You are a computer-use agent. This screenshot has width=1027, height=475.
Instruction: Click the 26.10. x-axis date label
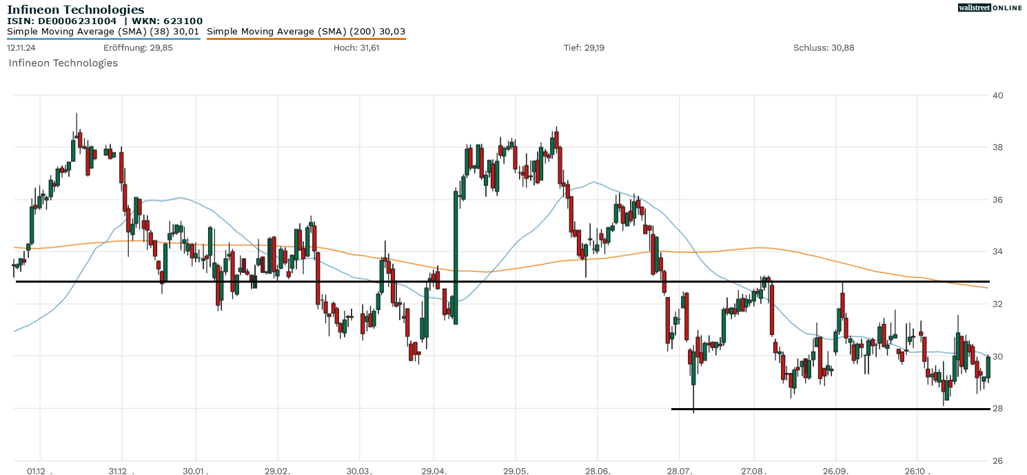(917, 471)
